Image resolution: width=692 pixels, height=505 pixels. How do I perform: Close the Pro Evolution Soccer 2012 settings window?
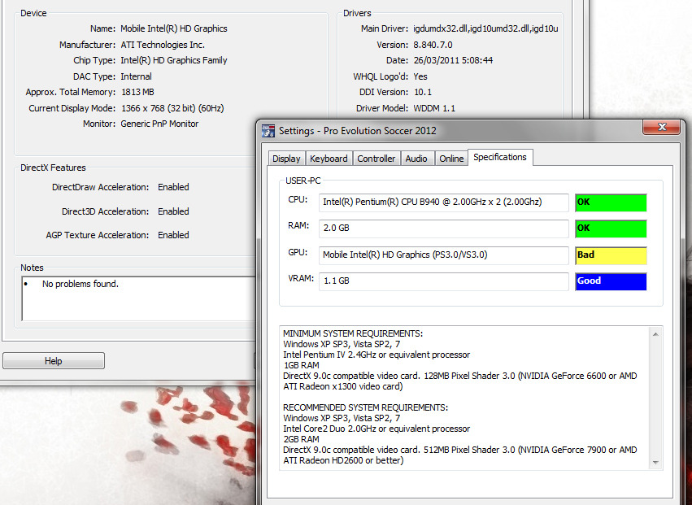pos(661,128)
